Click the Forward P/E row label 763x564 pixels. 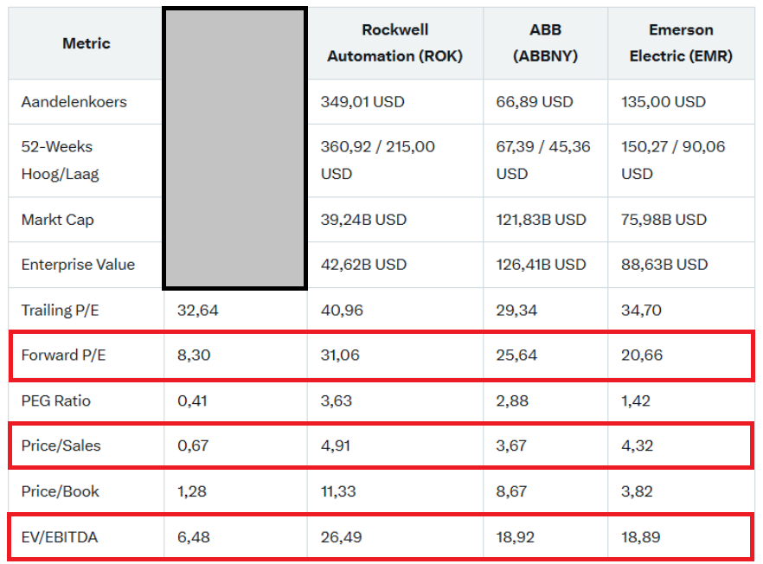[x=63, y=356]
